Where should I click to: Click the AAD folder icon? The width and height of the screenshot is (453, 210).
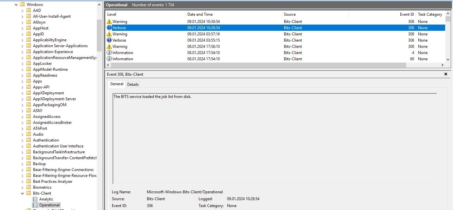pos(28,10)
